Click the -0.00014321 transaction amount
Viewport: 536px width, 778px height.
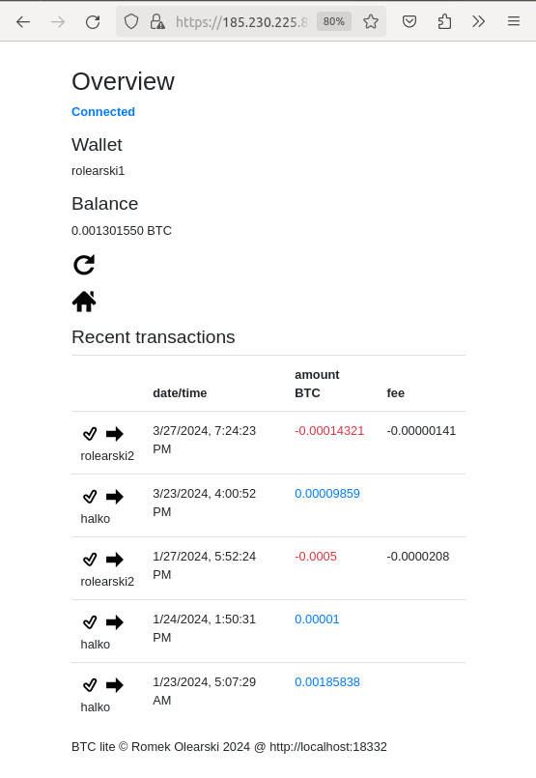pyautogui.click(x=329, y=431)
